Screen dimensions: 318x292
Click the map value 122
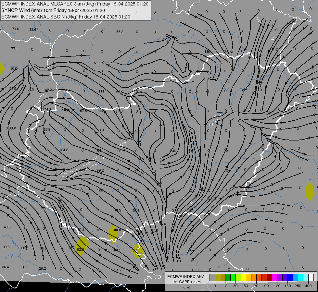[x=100, y=190]
